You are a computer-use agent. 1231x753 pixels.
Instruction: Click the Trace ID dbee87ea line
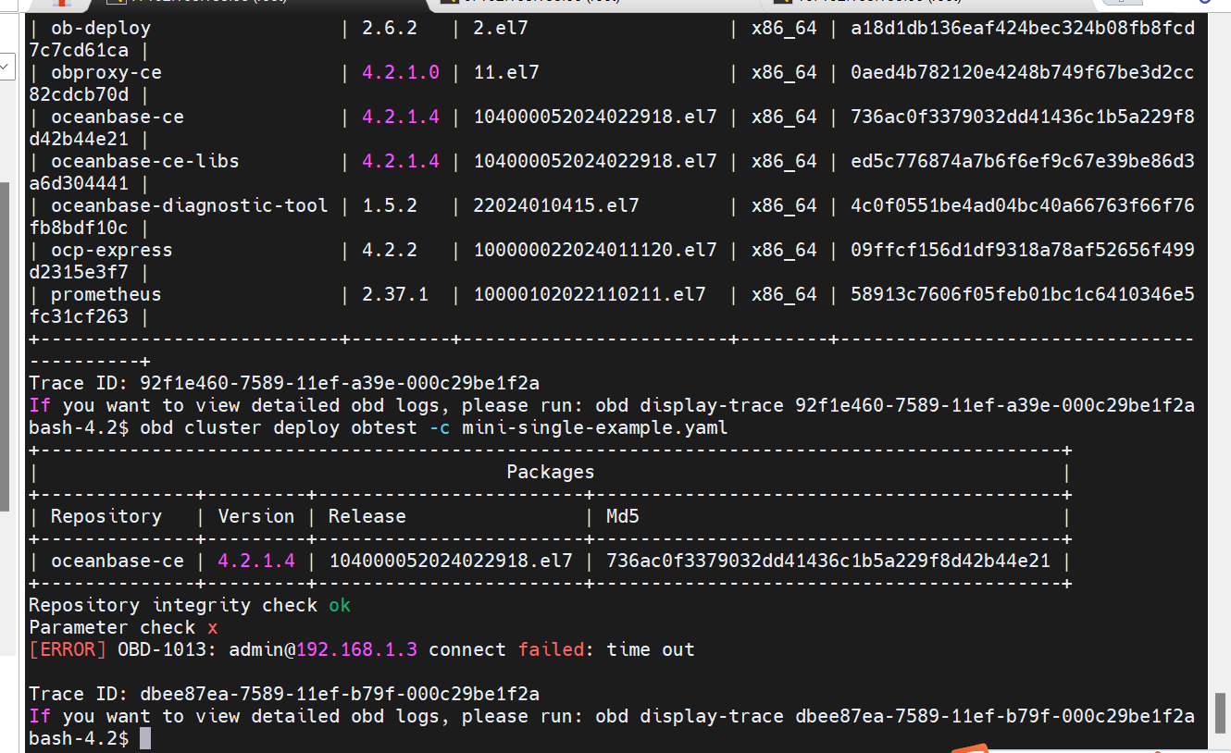tap(283, 694)
